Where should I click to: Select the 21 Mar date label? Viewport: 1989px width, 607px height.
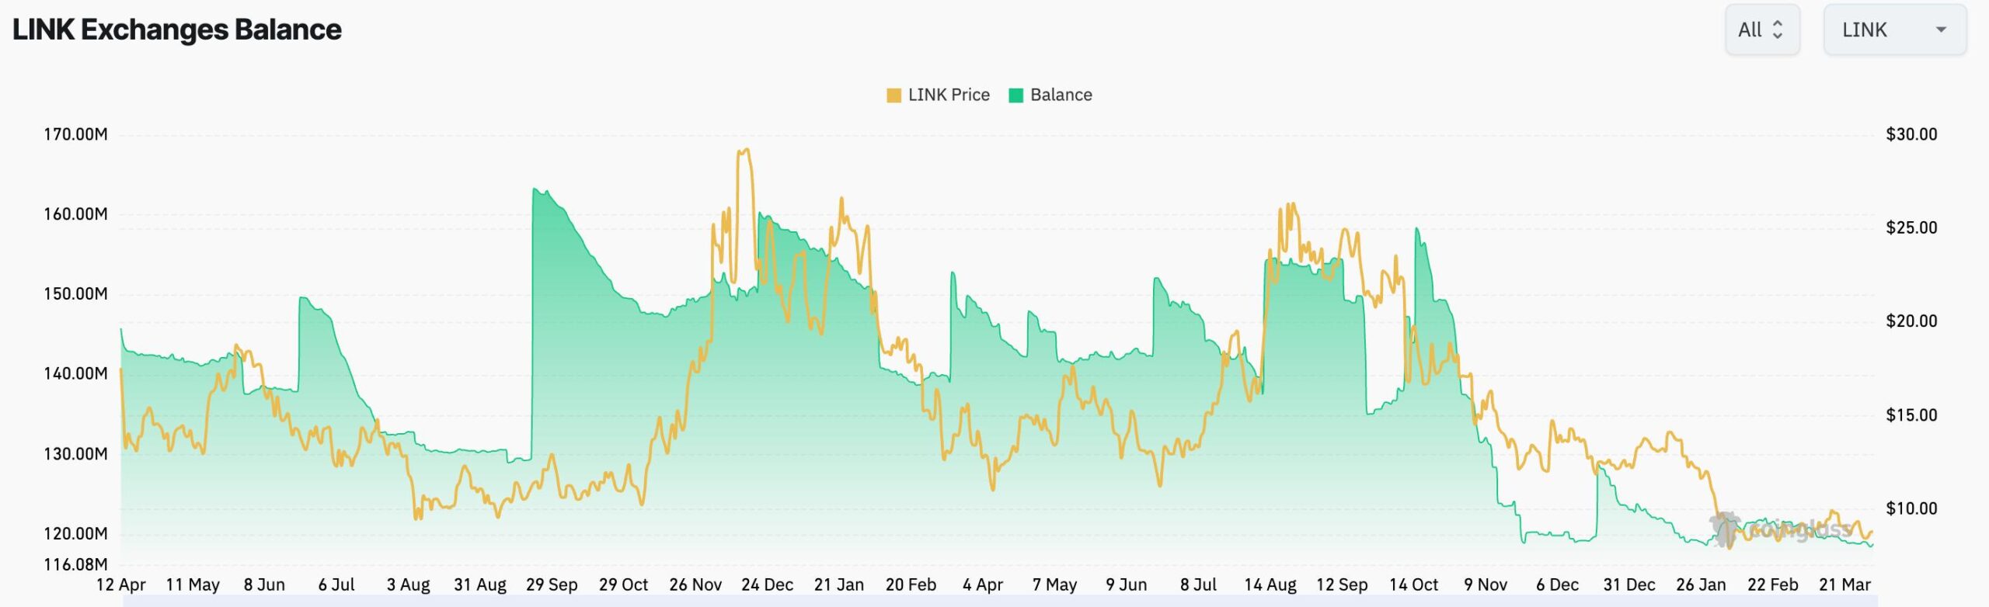(1844, 584)
